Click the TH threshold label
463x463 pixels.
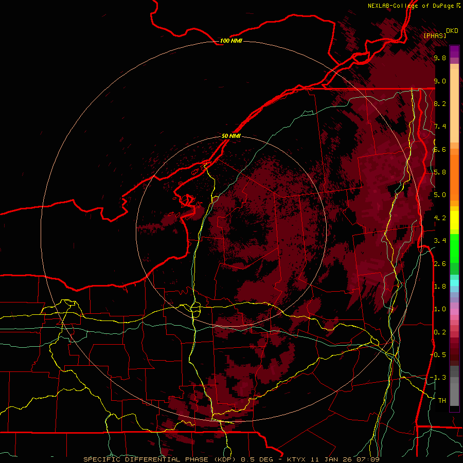[x=442, y=401]
